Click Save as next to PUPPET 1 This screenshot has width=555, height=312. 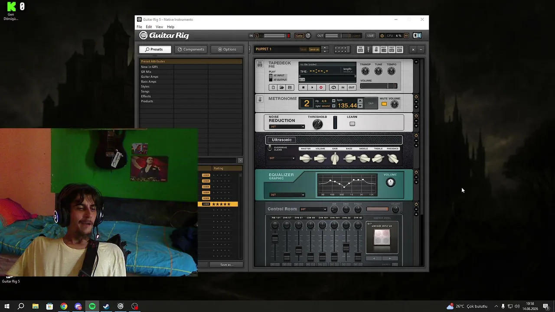[314, 49]
